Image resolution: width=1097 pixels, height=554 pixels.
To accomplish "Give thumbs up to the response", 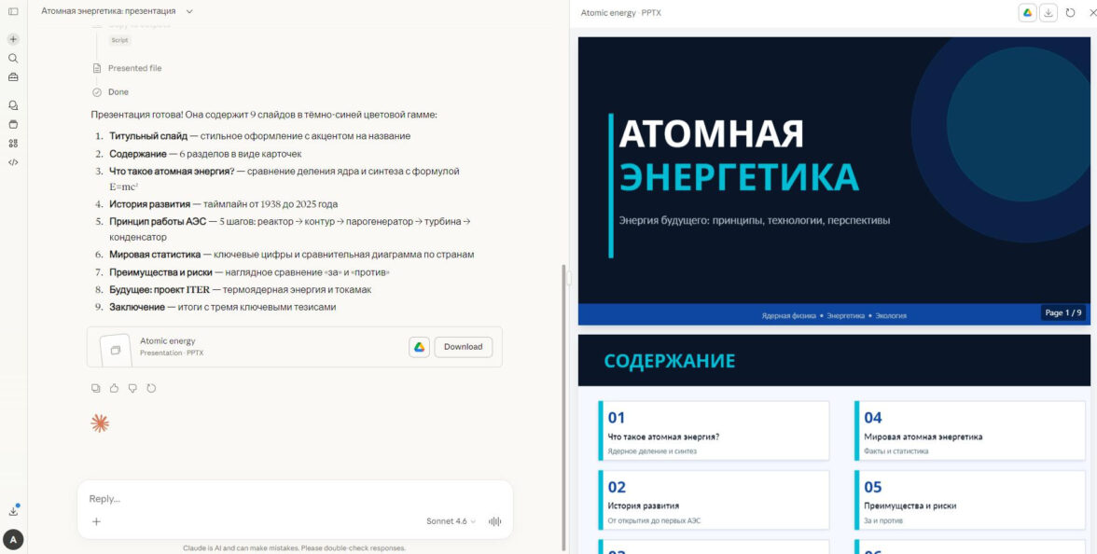I will pos(114,388).
